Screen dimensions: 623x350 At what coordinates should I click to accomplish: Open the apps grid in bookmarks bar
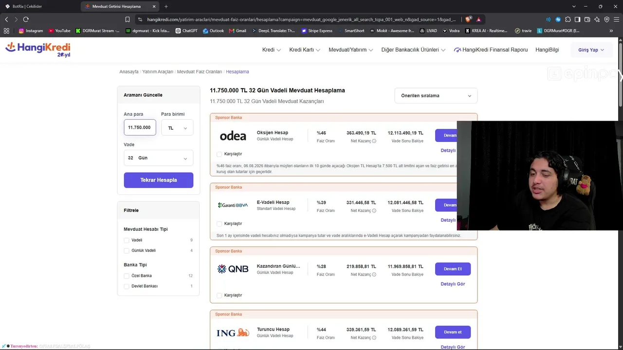tap(6, 31)
